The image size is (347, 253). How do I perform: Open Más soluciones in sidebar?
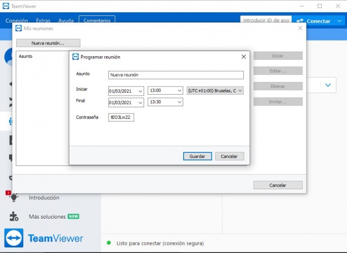pyautogui.click(x=47, y=217)
